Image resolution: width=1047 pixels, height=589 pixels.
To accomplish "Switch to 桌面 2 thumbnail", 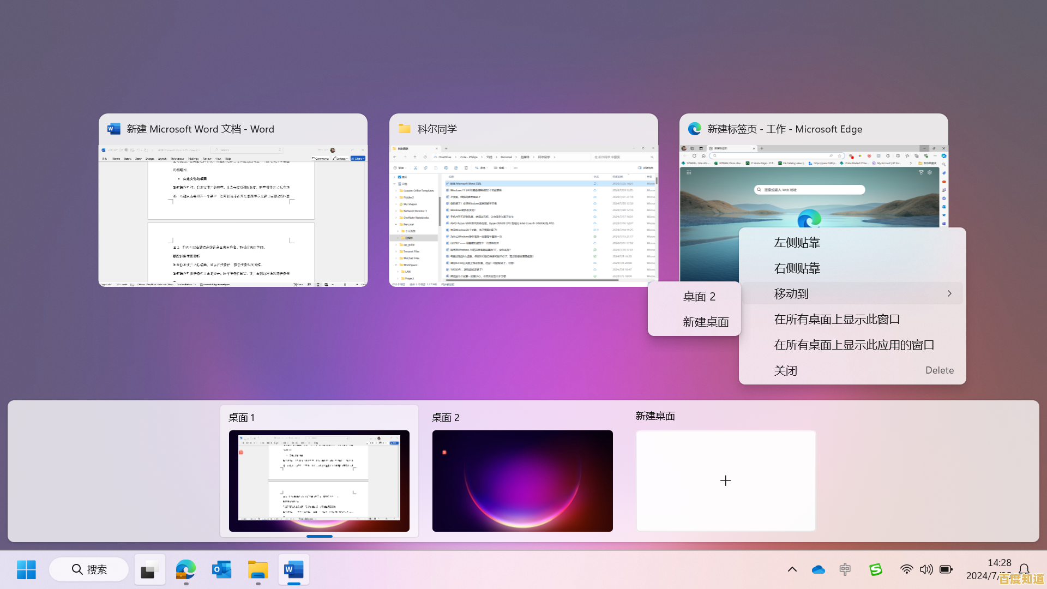I will coord(522,480).
